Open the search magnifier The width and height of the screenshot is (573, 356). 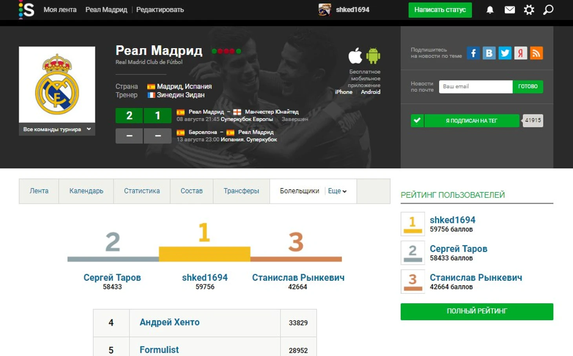coord(548,10)
